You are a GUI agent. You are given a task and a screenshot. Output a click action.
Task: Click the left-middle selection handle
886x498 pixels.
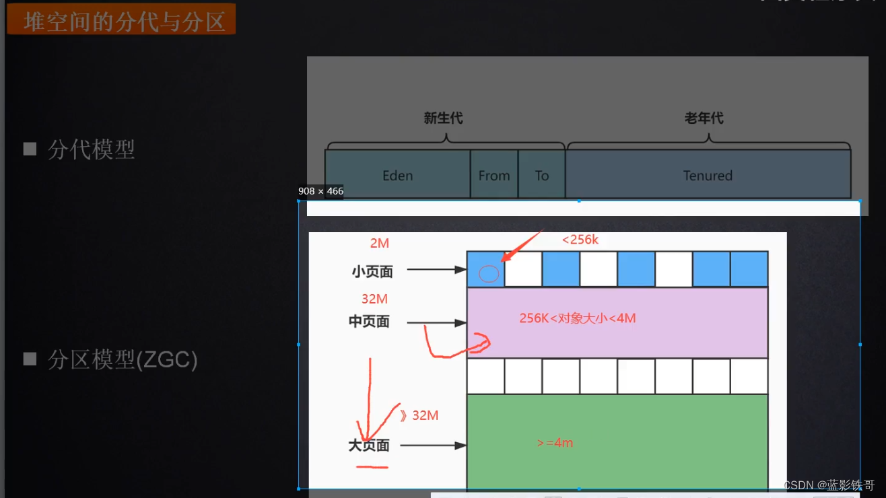pyautogui.click(x=299, y=345)
